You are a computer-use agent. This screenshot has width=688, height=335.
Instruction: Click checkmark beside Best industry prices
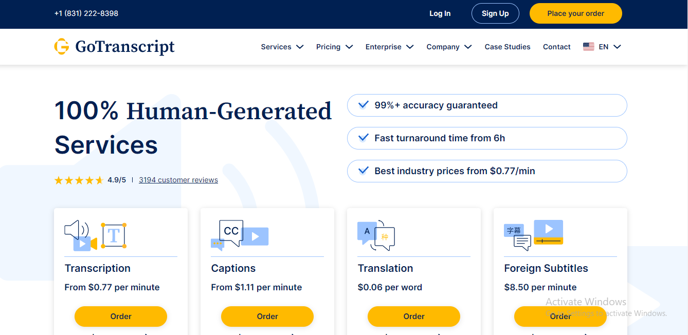coord(363,171)
